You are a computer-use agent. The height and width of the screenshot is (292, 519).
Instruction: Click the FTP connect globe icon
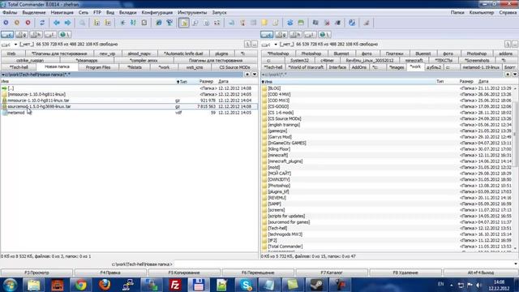(x=159, y=23)
